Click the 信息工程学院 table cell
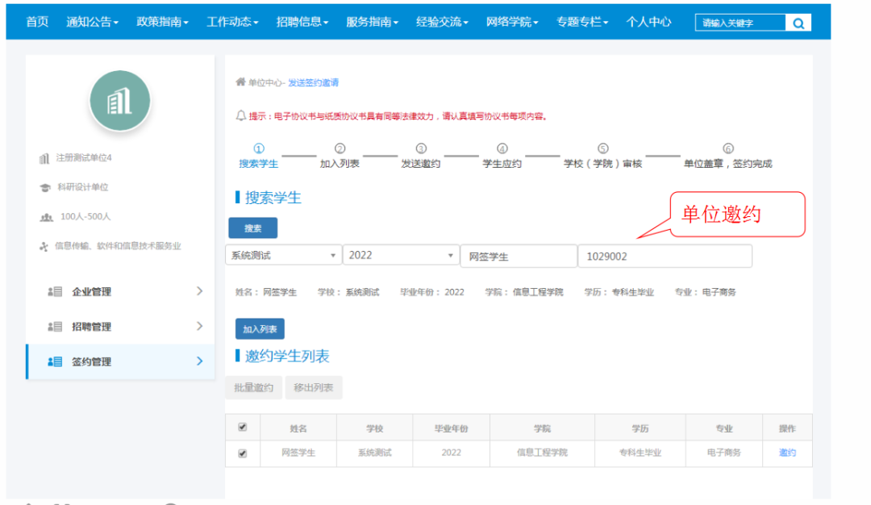This screenshot has height=505, width=871. tap(542, 453)
